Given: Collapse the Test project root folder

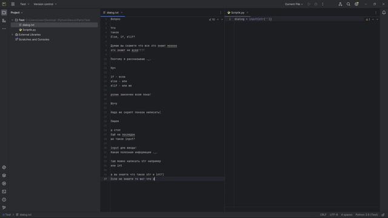Looking at the screenshot, I should 12,20.
